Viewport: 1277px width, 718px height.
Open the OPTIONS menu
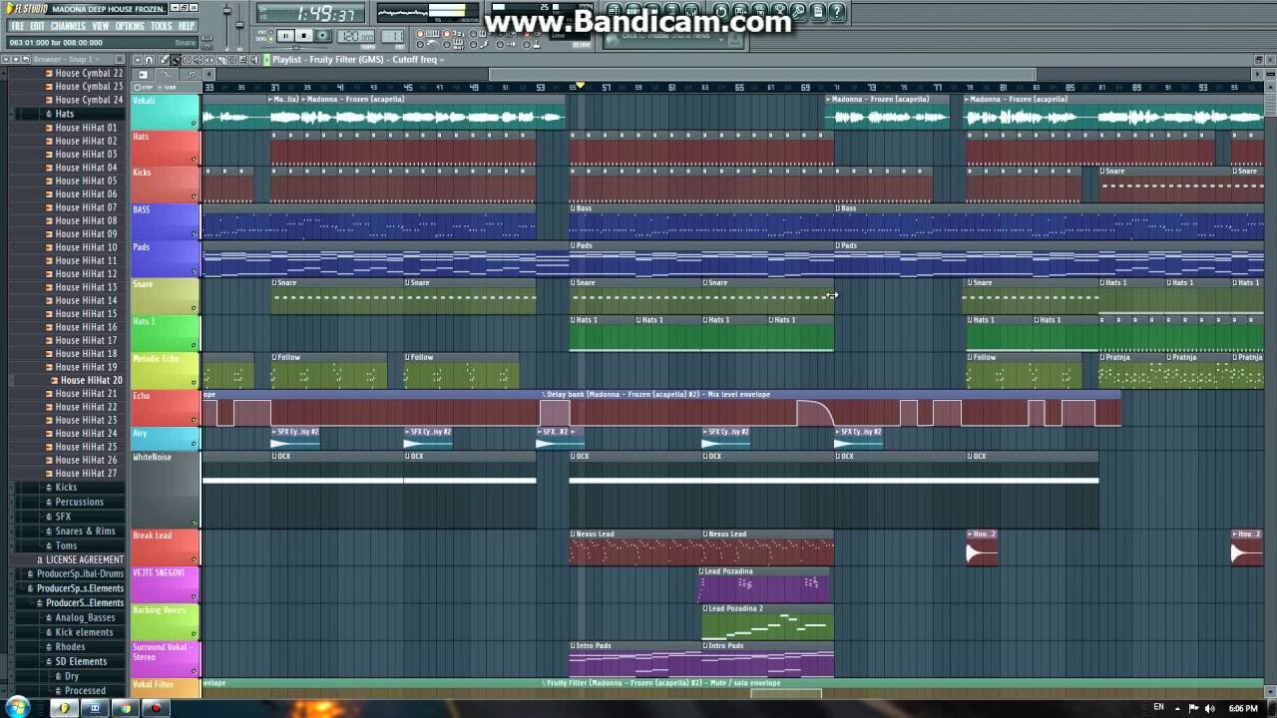[130, 26]
